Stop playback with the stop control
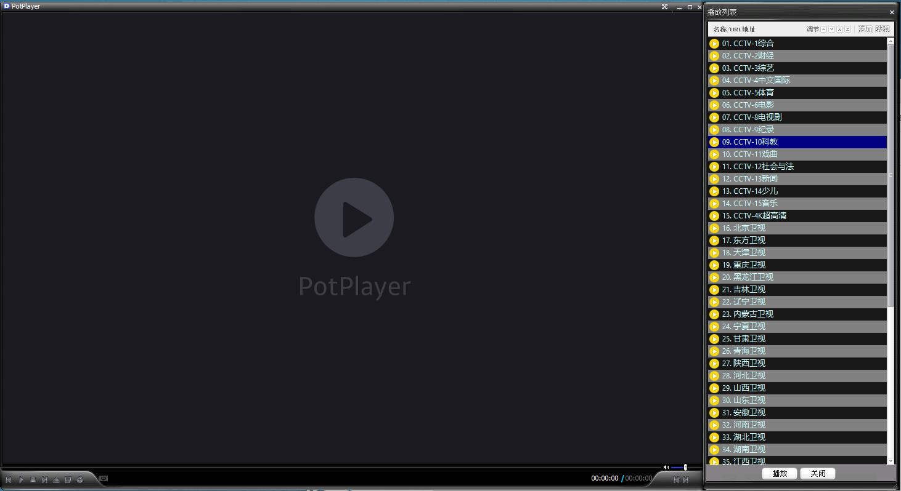Screen dimensions: 901x491 tap(33, 479)
